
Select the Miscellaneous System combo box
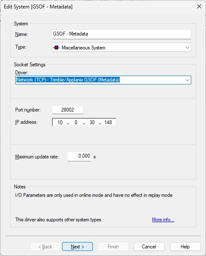[x=122, y=47]
